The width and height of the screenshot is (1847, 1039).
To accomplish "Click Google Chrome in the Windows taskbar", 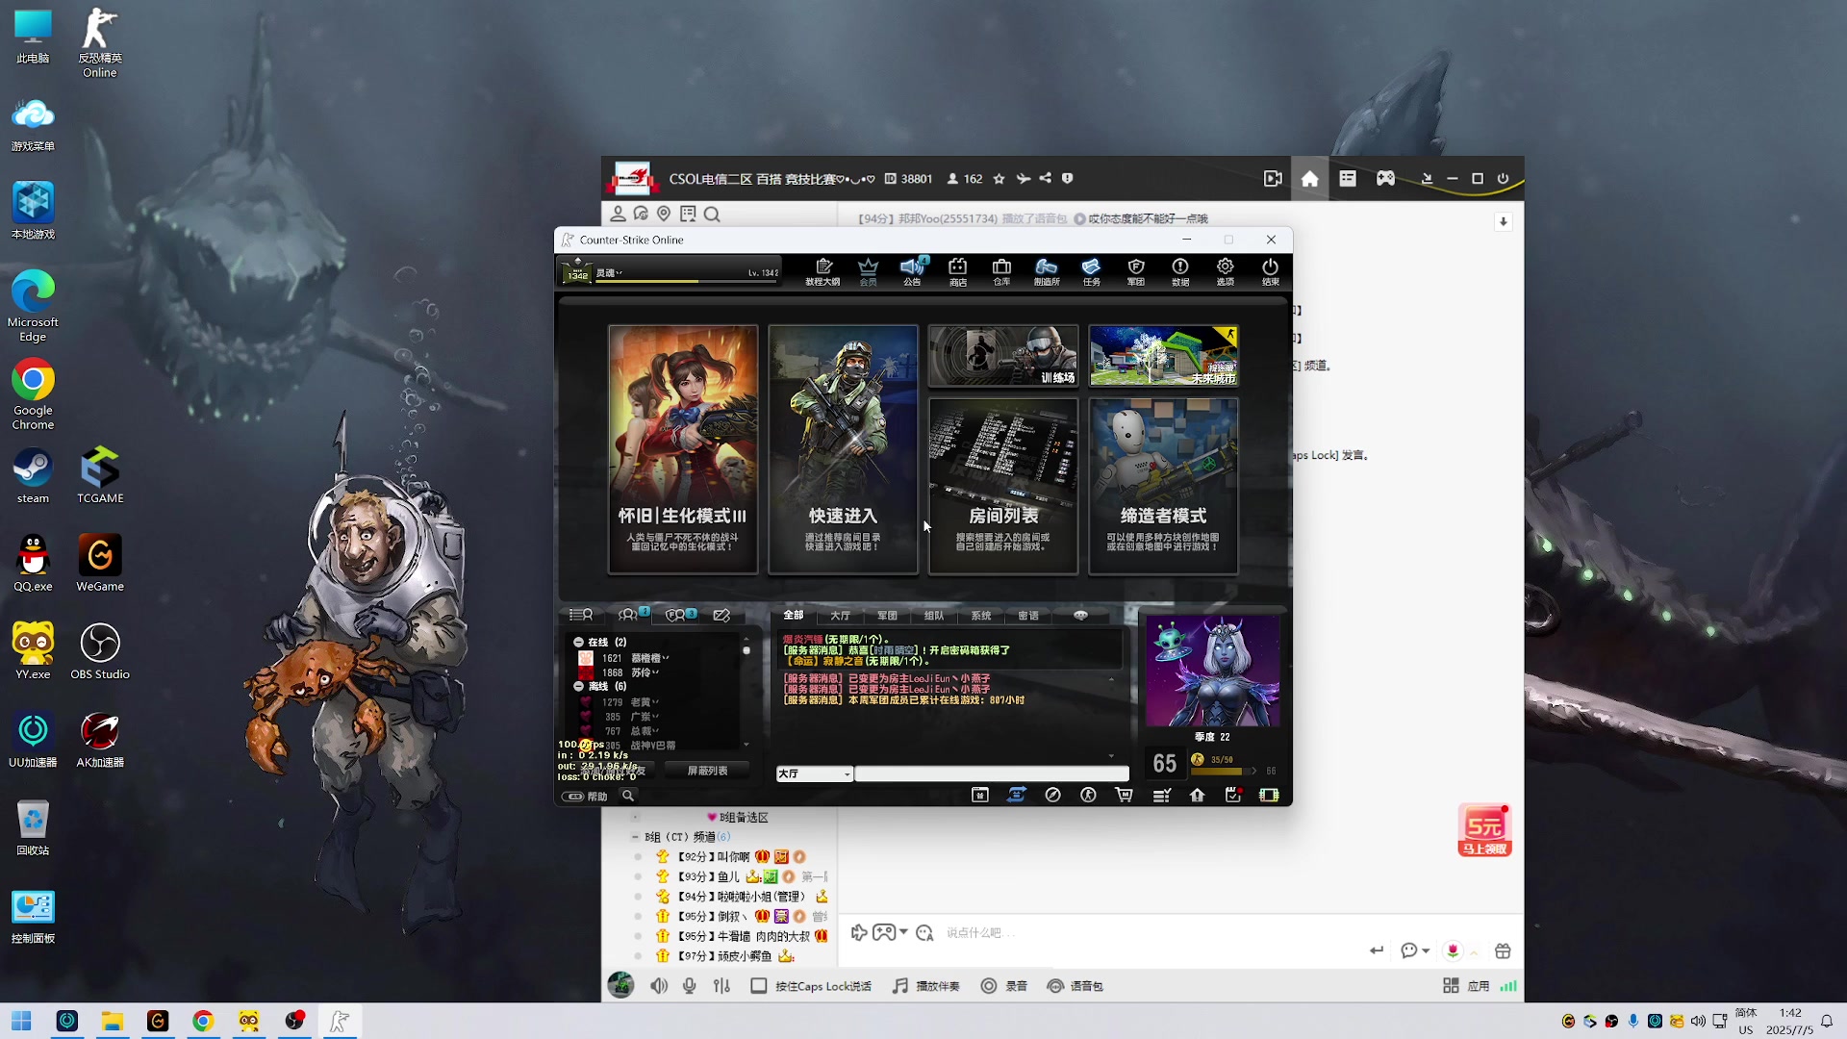I will coord(203,1021).
